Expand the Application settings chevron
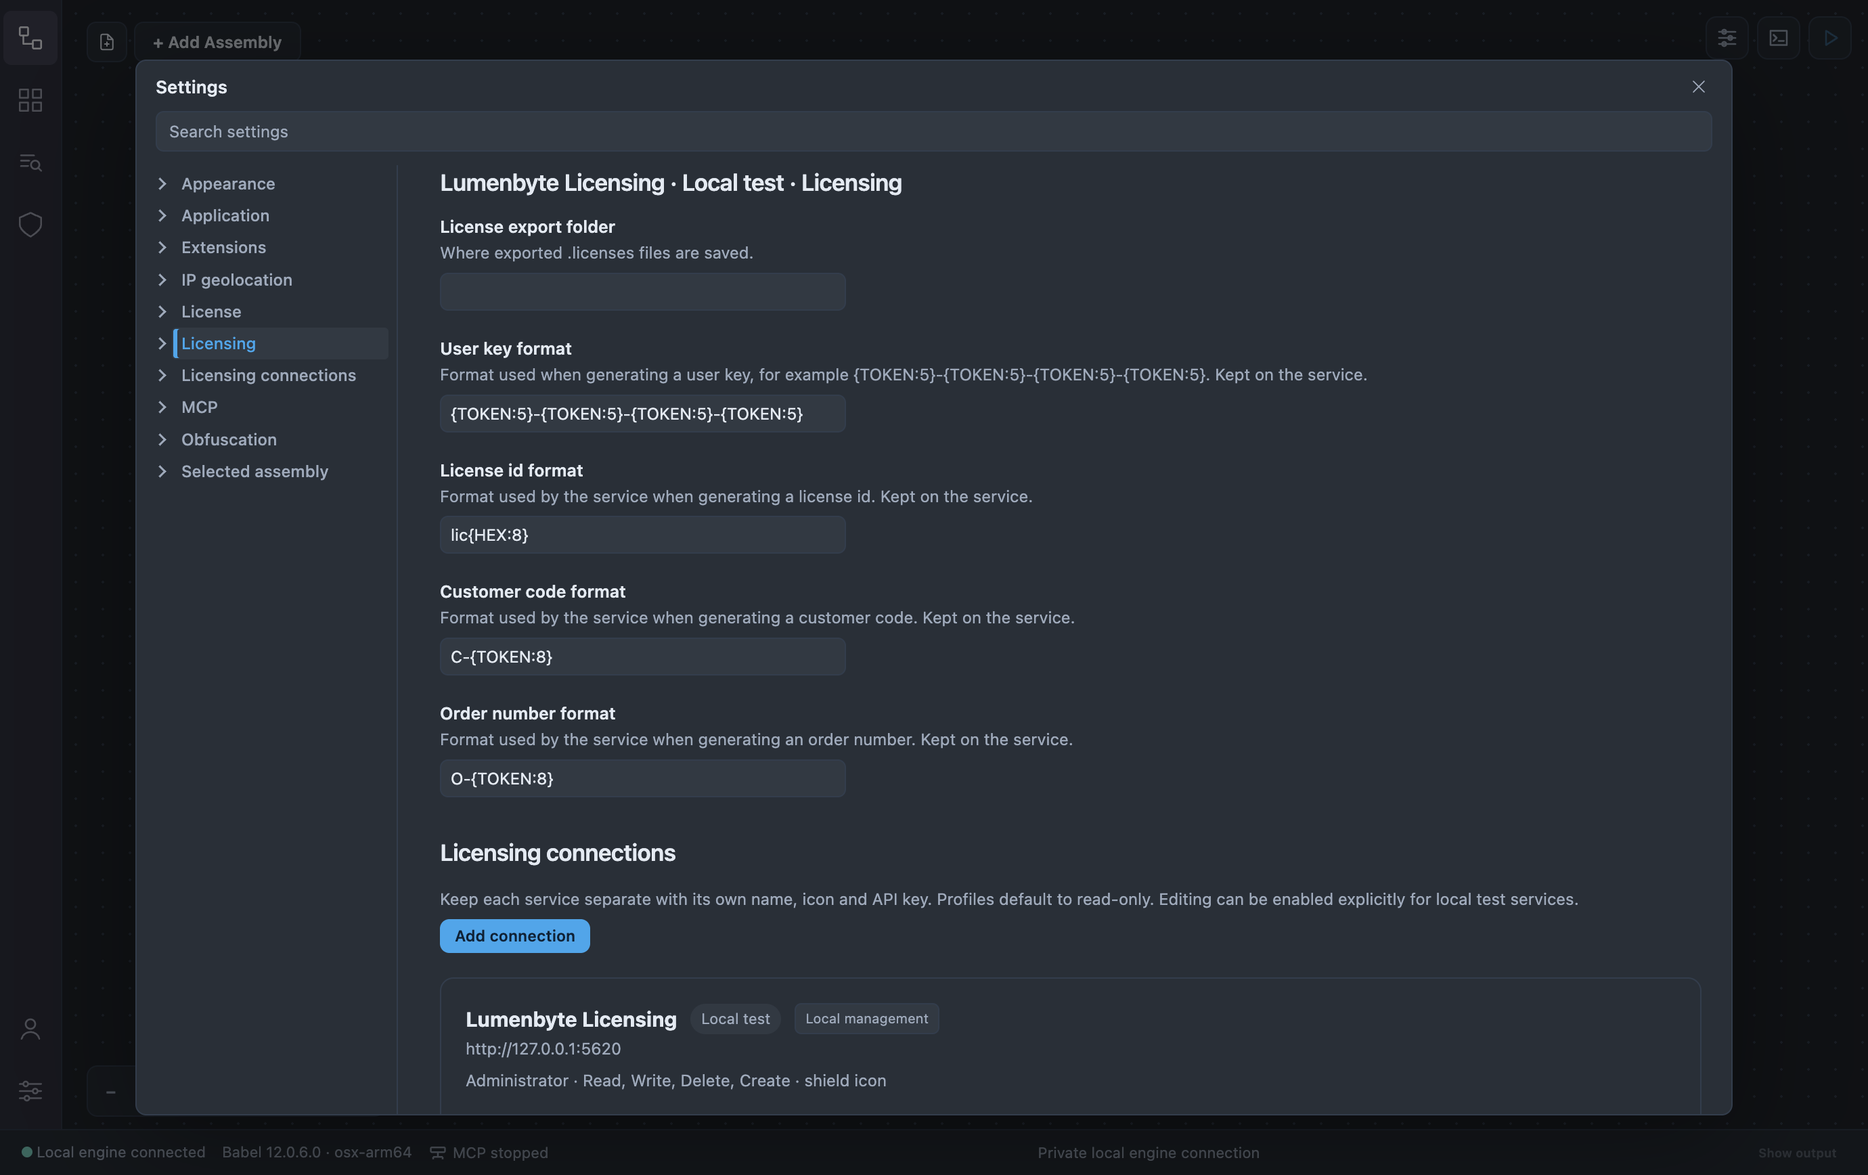Viewport: 1868px width, 1175px height. 162,216
